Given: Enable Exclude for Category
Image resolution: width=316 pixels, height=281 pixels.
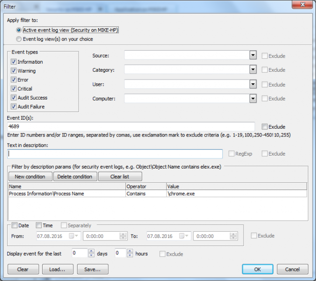Looking at the screenshot, I should pyautogui.click(x=265, y=70).
